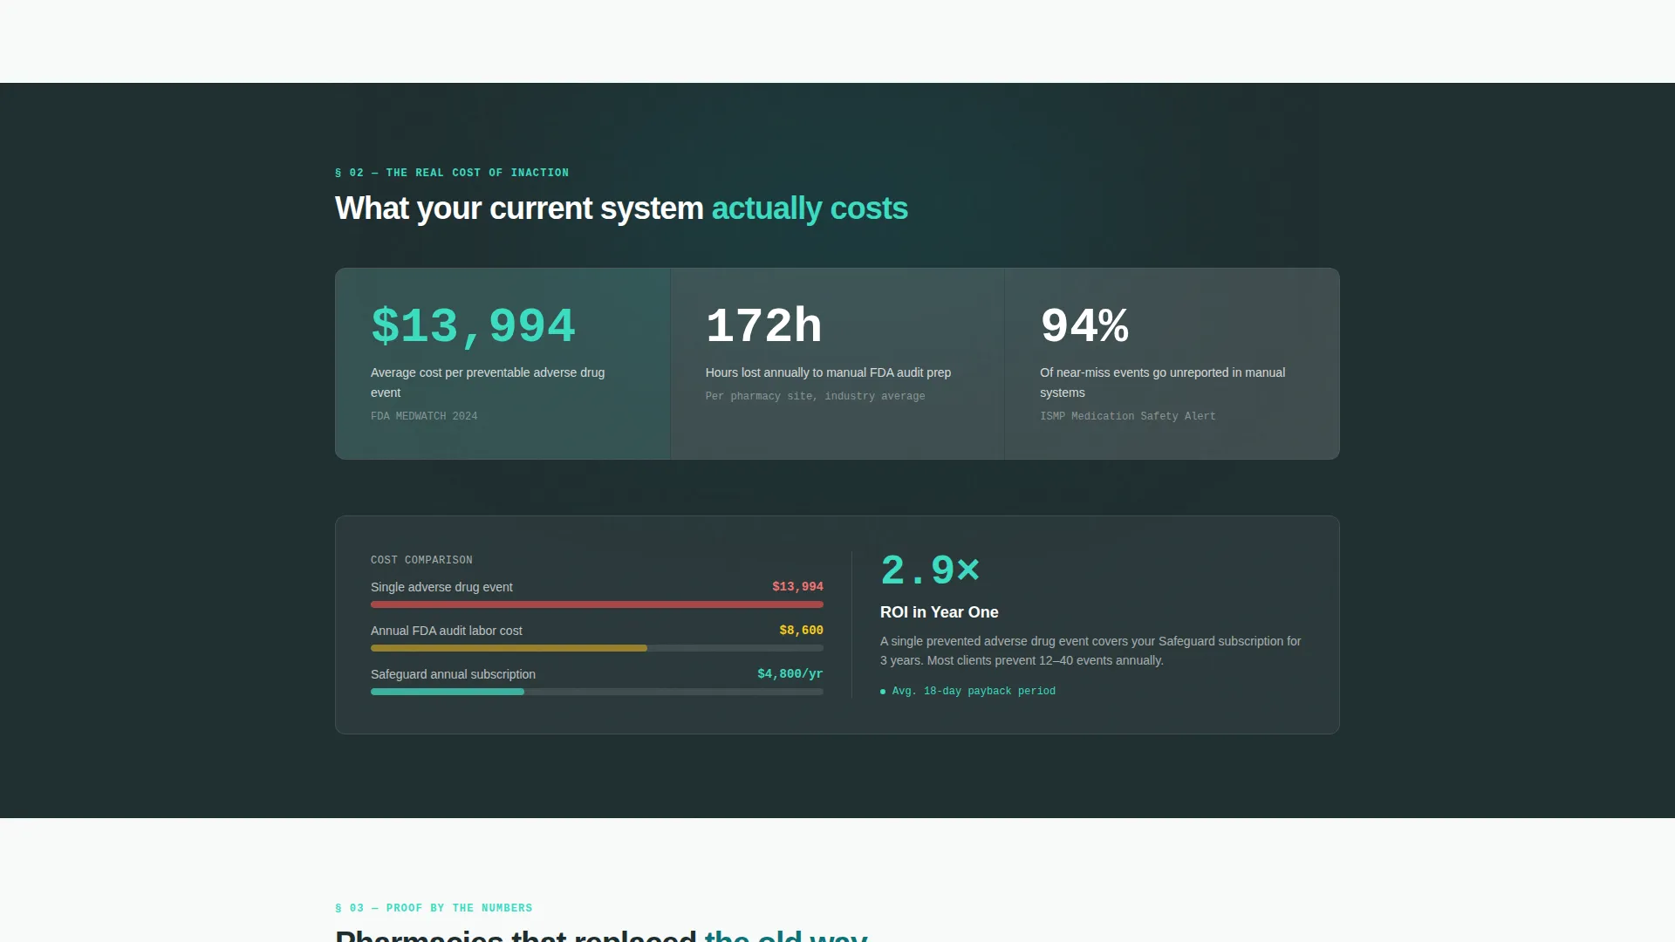Click the 'Annual FDA audit labor cost' label
The height and width of the screenshot is (942, 1675).
(447, 631)
